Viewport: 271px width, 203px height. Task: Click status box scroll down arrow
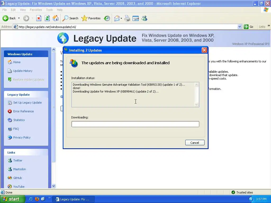pos(197,104)
